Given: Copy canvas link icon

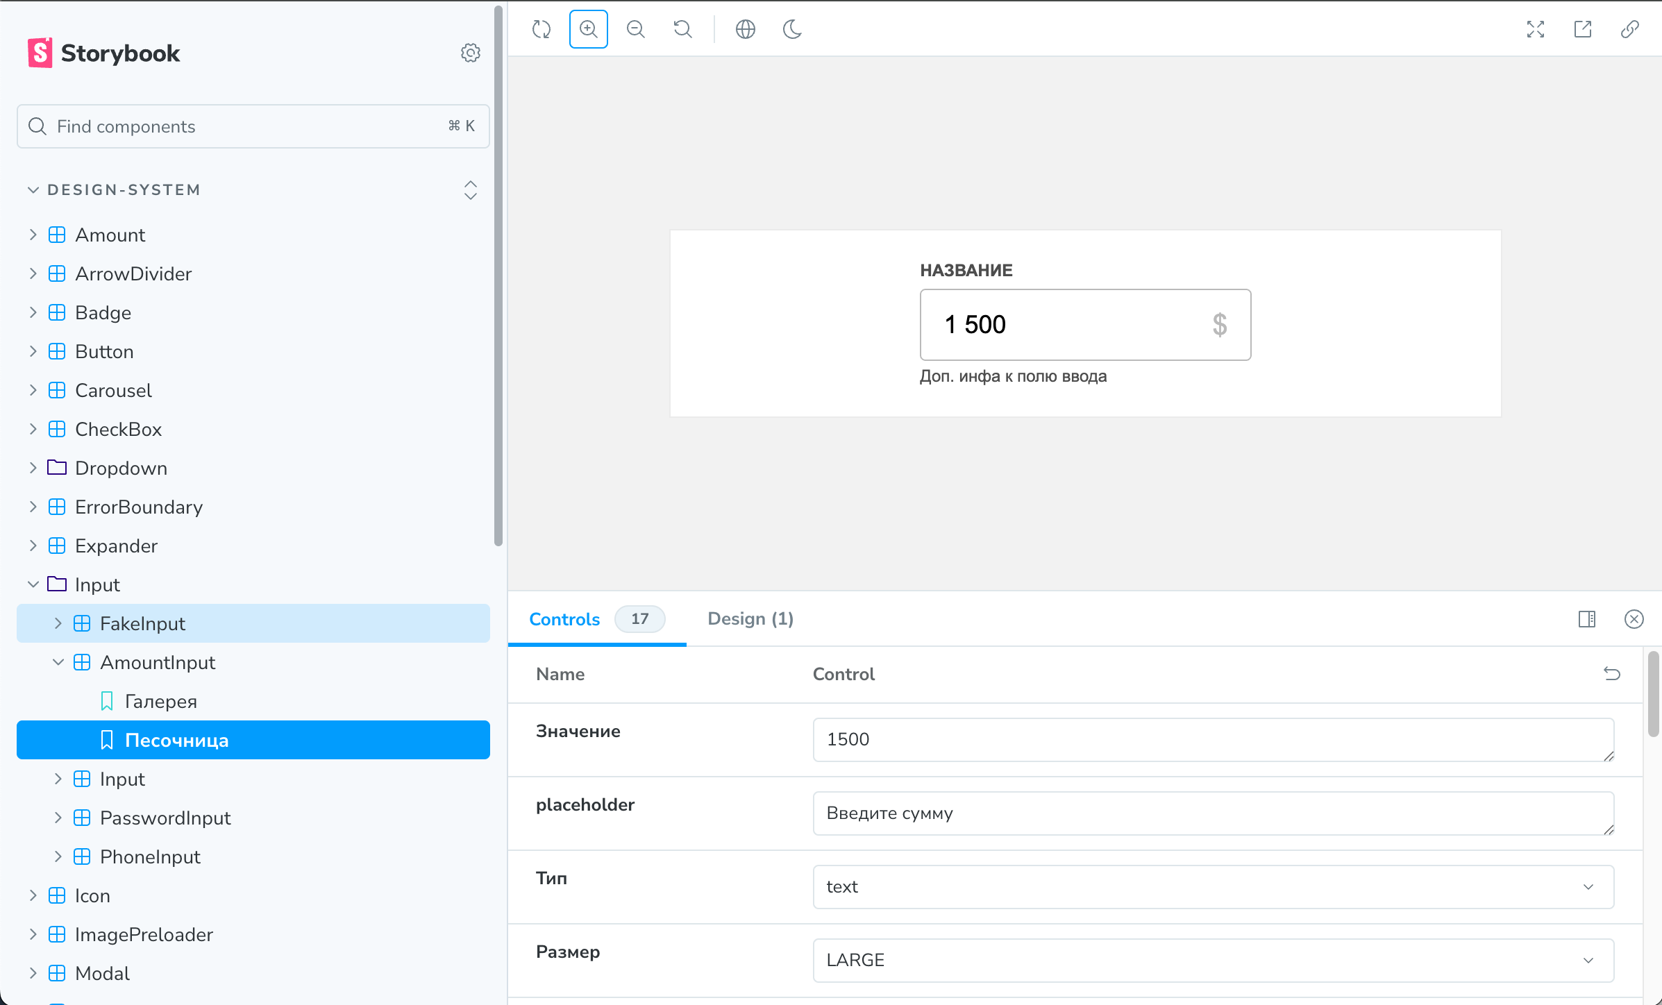Looking at the screenshot, I should (1629, 29).
